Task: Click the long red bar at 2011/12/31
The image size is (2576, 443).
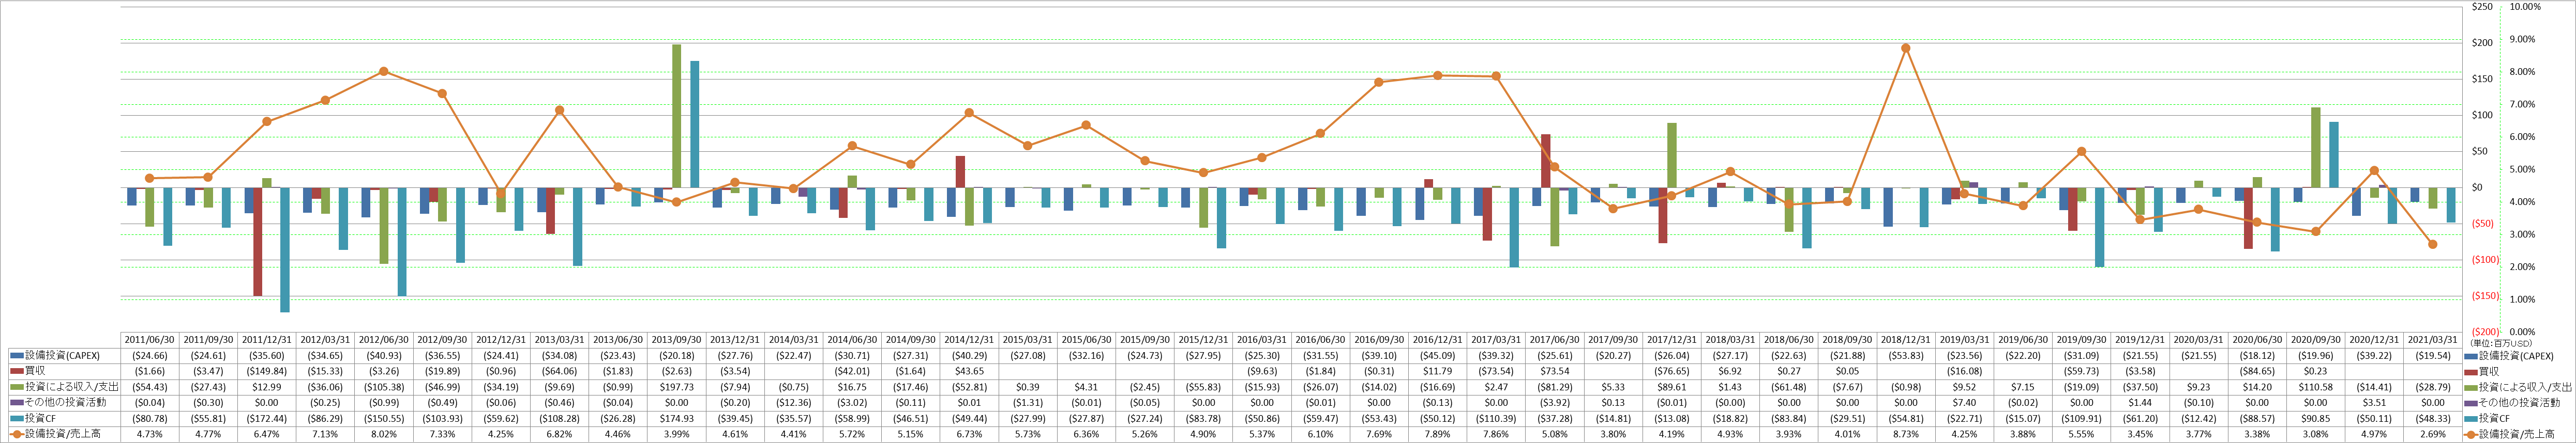Action: tap(258, 242)
